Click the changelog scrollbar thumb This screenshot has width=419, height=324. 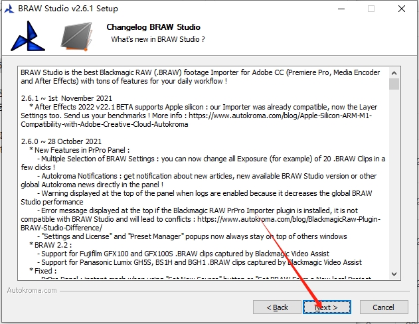point(394,84)
